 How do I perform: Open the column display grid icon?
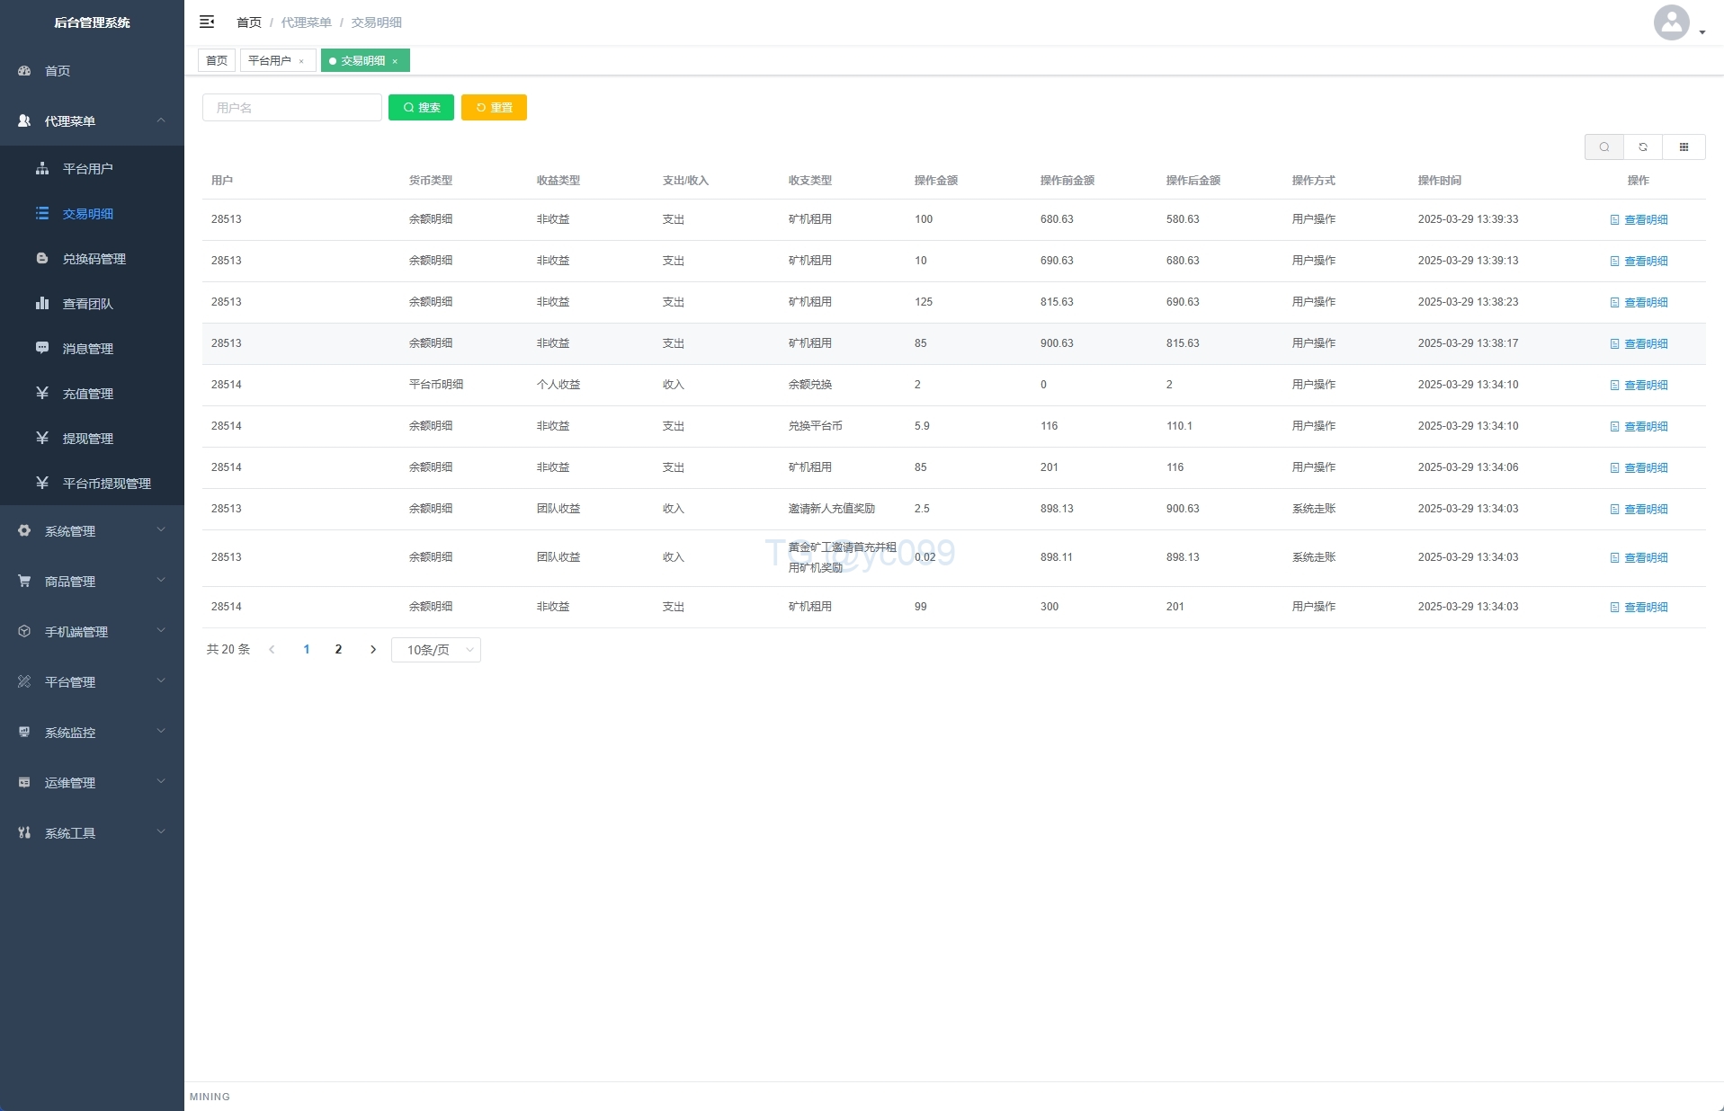1684,147
